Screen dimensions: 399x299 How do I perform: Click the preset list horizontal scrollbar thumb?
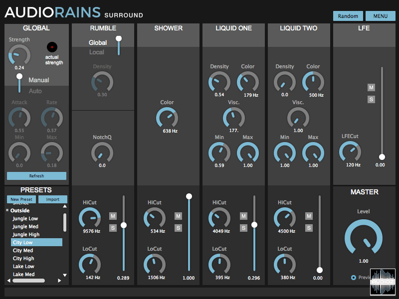point(29,281)
